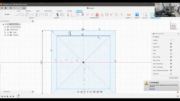Select the Offset tool
Viewport: 180px width, 101px height.
coord(62,15)
